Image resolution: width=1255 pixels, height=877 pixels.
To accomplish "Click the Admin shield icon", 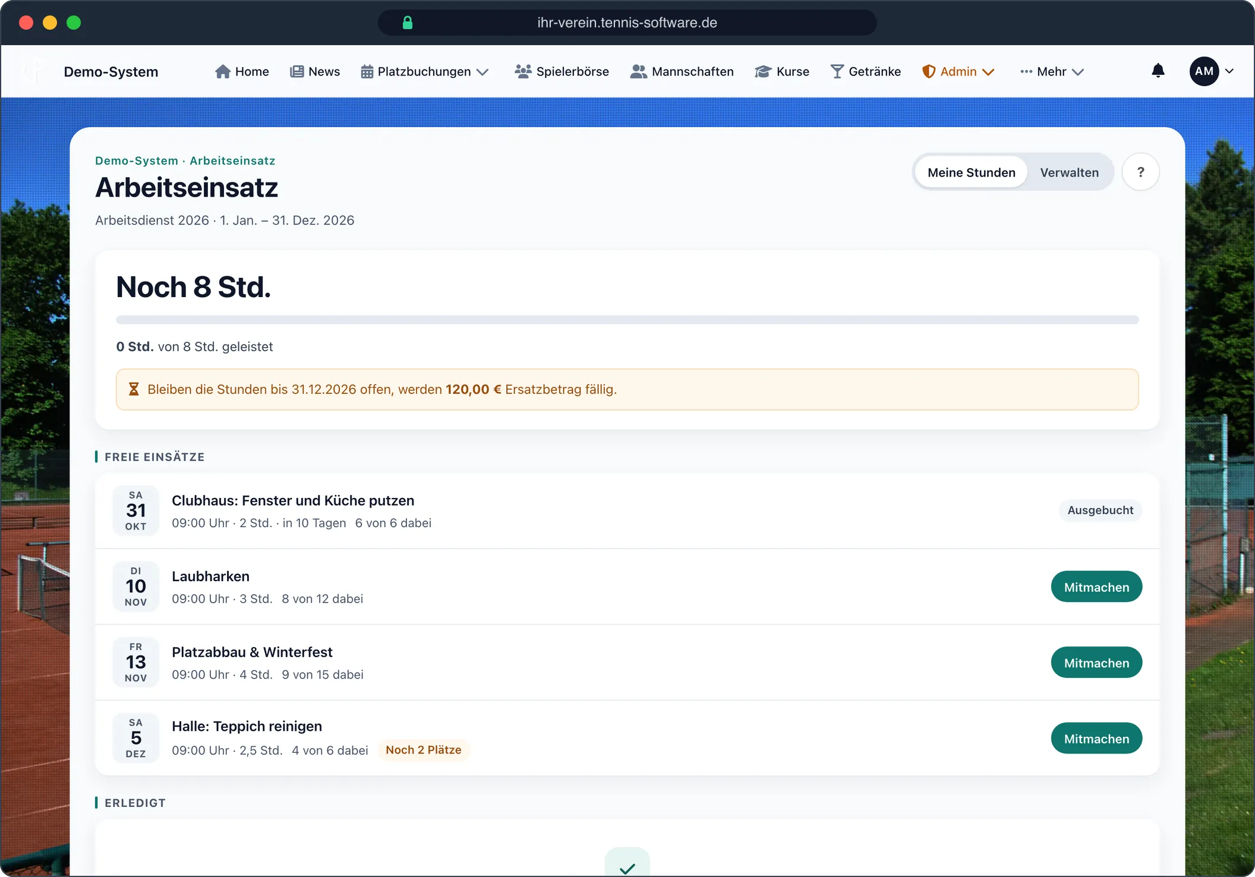I will [929, 71].
